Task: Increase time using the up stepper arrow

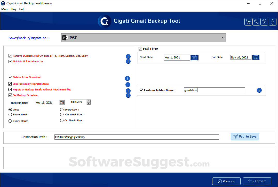Action: pos(88,101)
